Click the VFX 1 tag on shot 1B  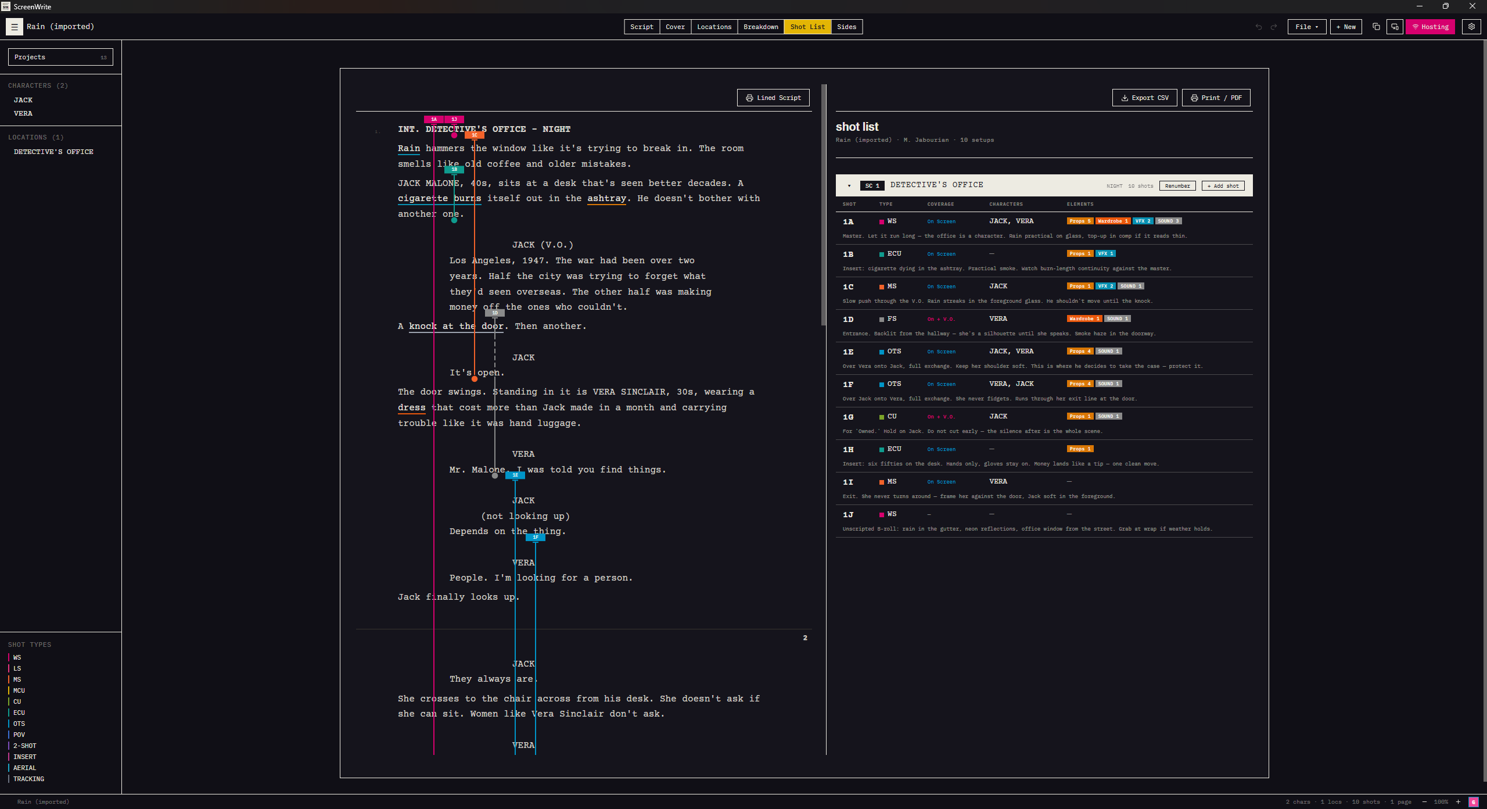click(1105, 253)
